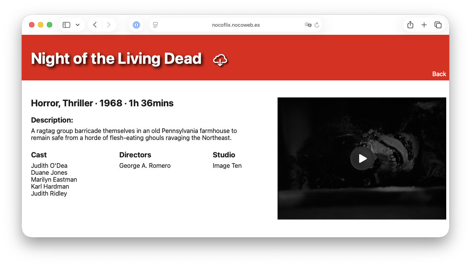
Task: Click cast member Karl Hardman
Action: (50, 186)
